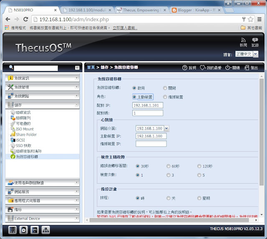This screenshot has width=267, height=239.
Task: Open the Chrome menu hamburger icon
Action: point(259,19)
